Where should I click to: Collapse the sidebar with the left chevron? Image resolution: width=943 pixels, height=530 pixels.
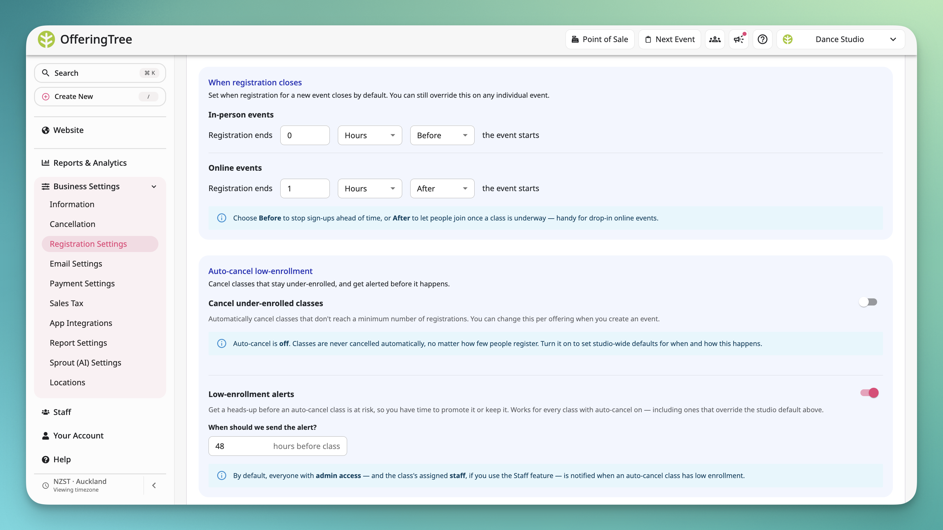click(x=154, y=485)
